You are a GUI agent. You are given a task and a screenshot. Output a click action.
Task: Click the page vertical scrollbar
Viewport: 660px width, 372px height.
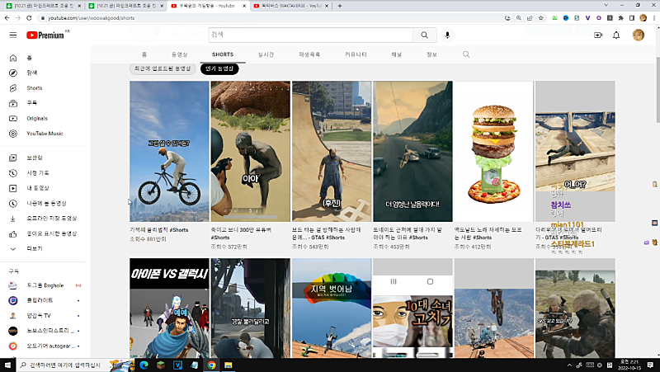(x=658, y=92)
